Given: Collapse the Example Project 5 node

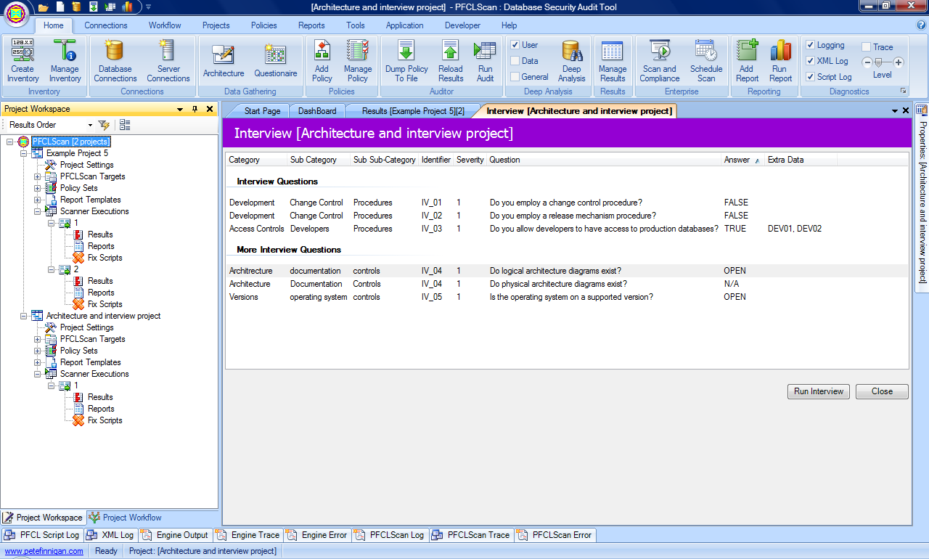Looking at the screenshot, I should 24,153.
